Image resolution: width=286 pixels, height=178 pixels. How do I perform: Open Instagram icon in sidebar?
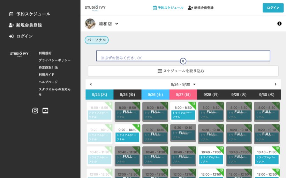[35, 111]
